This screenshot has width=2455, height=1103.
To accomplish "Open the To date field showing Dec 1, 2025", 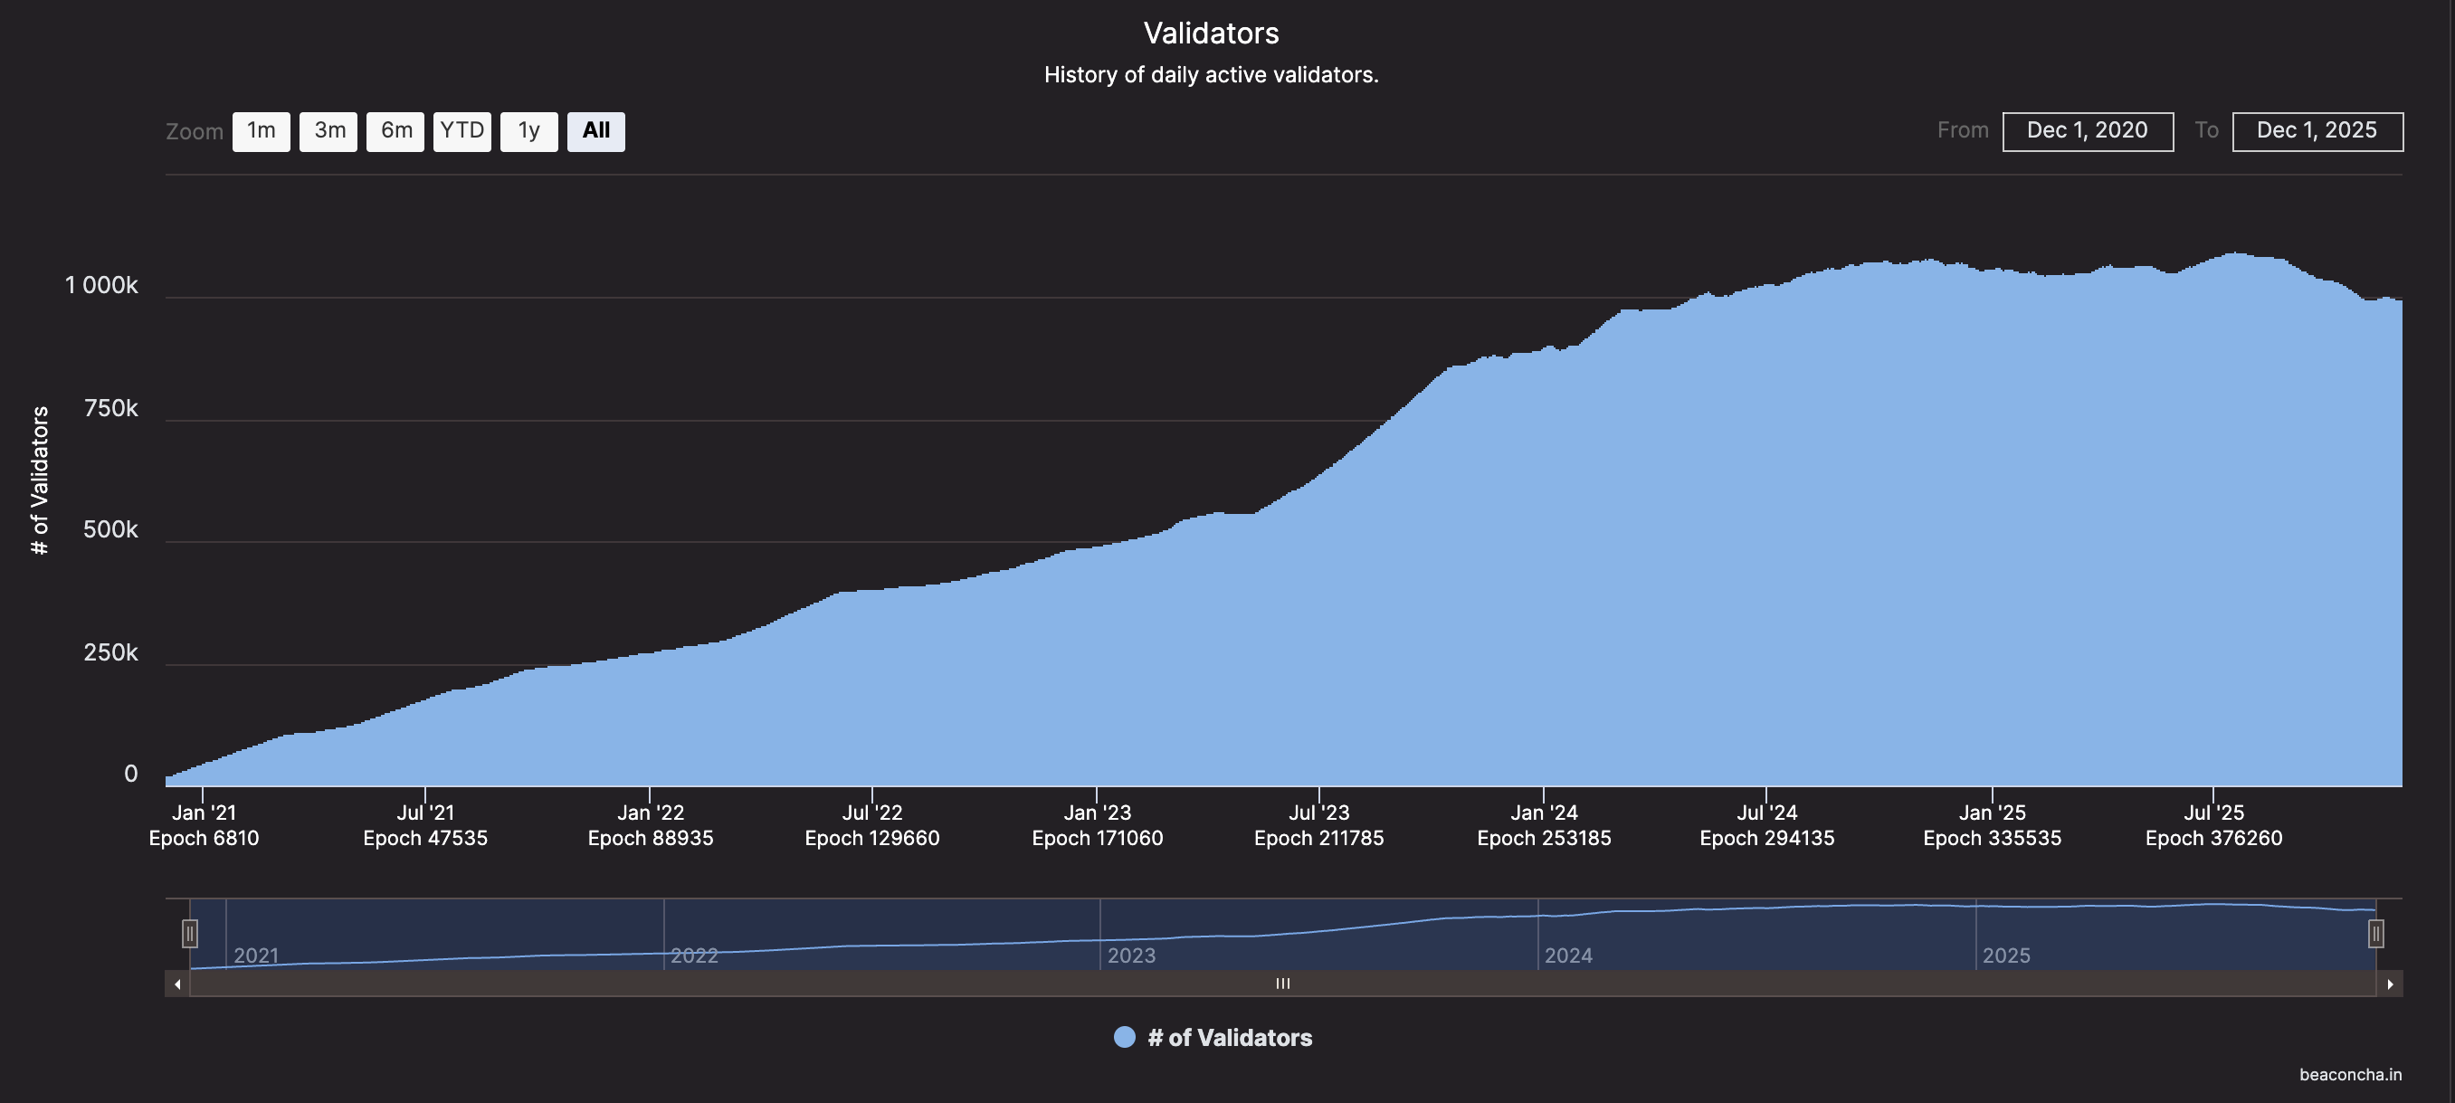I will [x=2317, y=130].
